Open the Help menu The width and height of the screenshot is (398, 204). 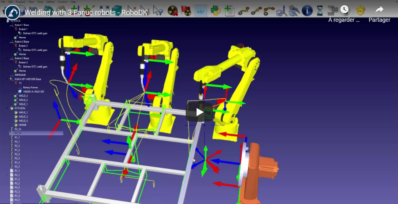73,2
